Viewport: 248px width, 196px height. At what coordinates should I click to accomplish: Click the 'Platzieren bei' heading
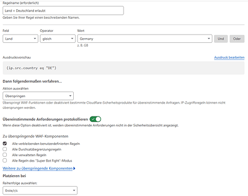pos(14,176)
